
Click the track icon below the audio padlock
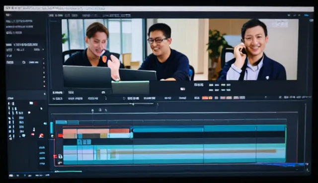point(60,163)
